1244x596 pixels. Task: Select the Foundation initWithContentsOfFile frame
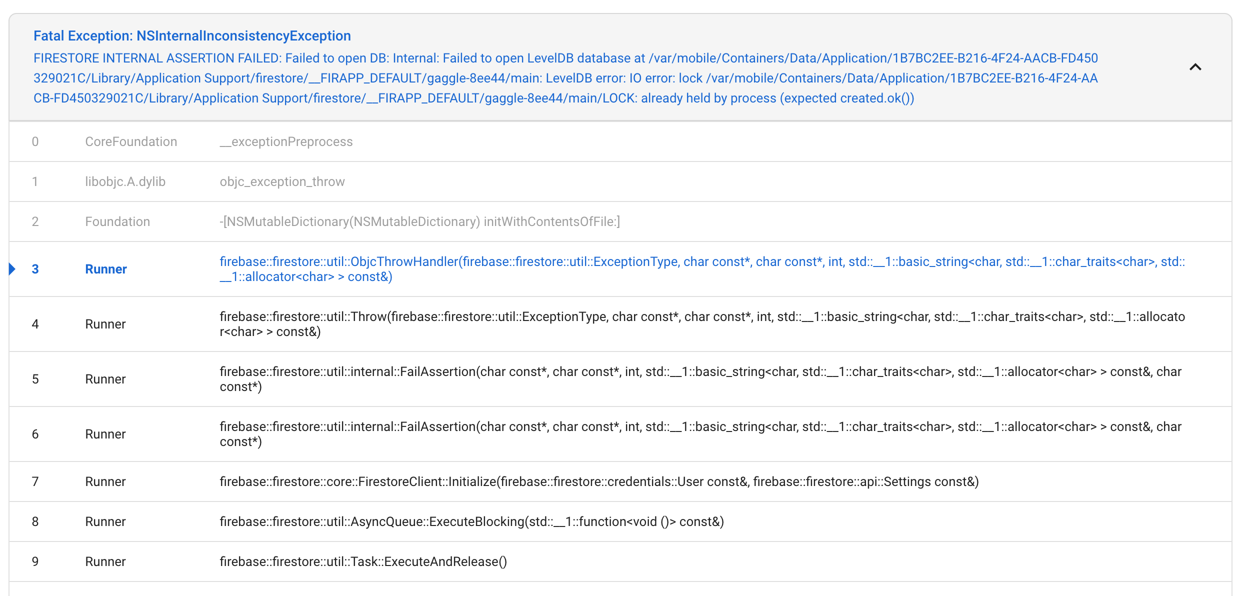(x=420, y=221)
